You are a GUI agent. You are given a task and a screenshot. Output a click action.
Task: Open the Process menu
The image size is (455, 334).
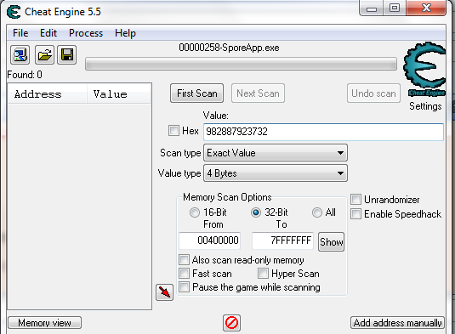(x=86, y=33)
